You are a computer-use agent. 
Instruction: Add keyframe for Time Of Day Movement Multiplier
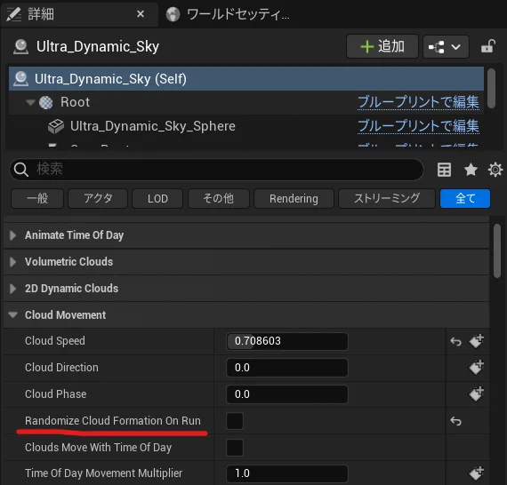pos(477,473)
